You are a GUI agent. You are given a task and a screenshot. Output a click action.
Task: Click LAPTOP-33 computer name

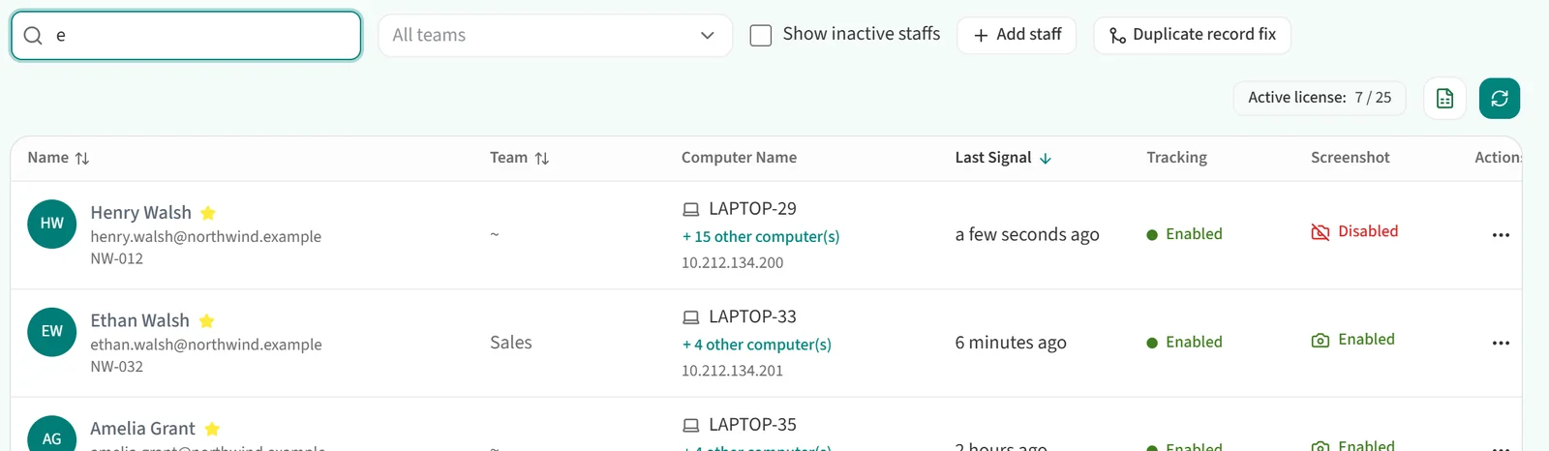click(752, 317)
